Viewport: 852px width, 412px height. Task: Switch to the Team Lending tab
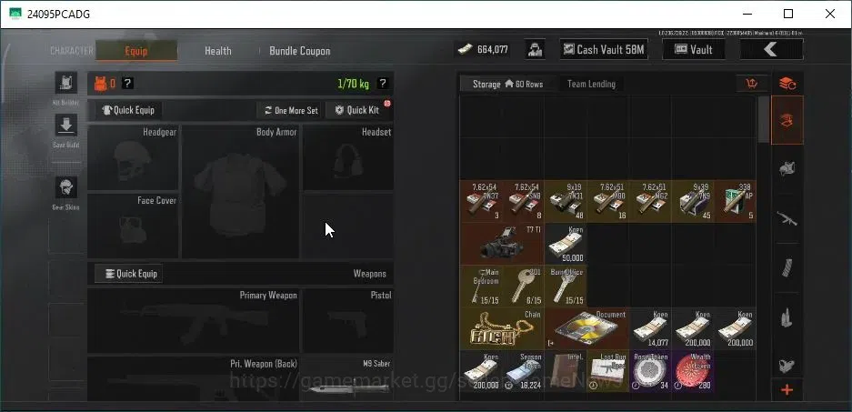591,84
